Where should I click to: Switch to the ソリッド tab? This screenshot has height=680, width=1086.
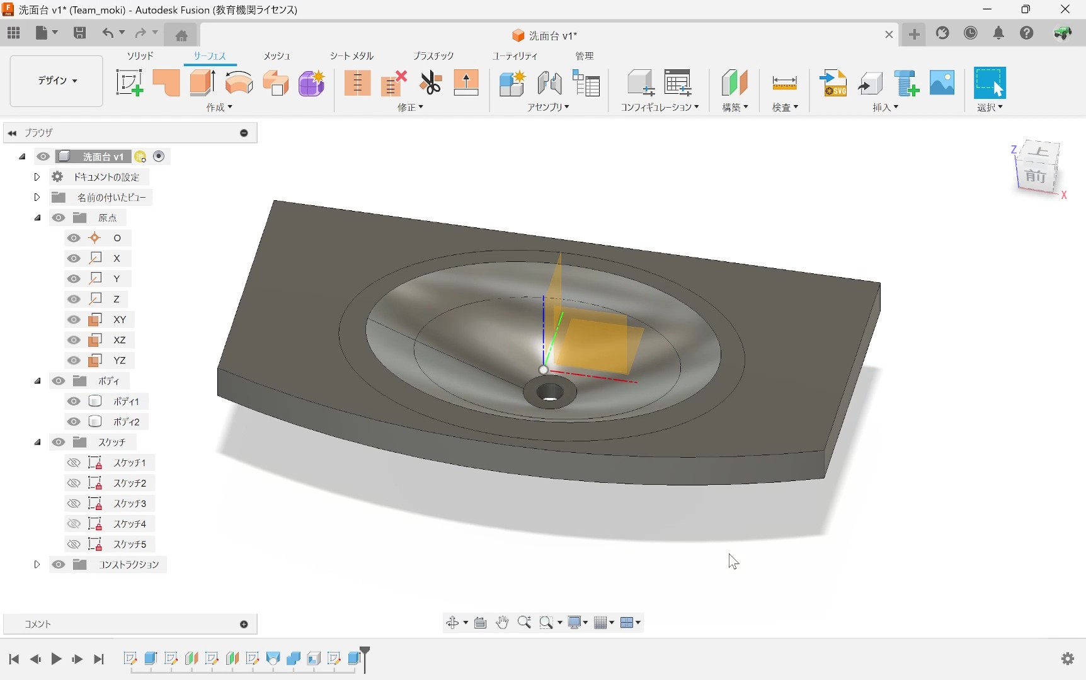[x=140, y=56]
